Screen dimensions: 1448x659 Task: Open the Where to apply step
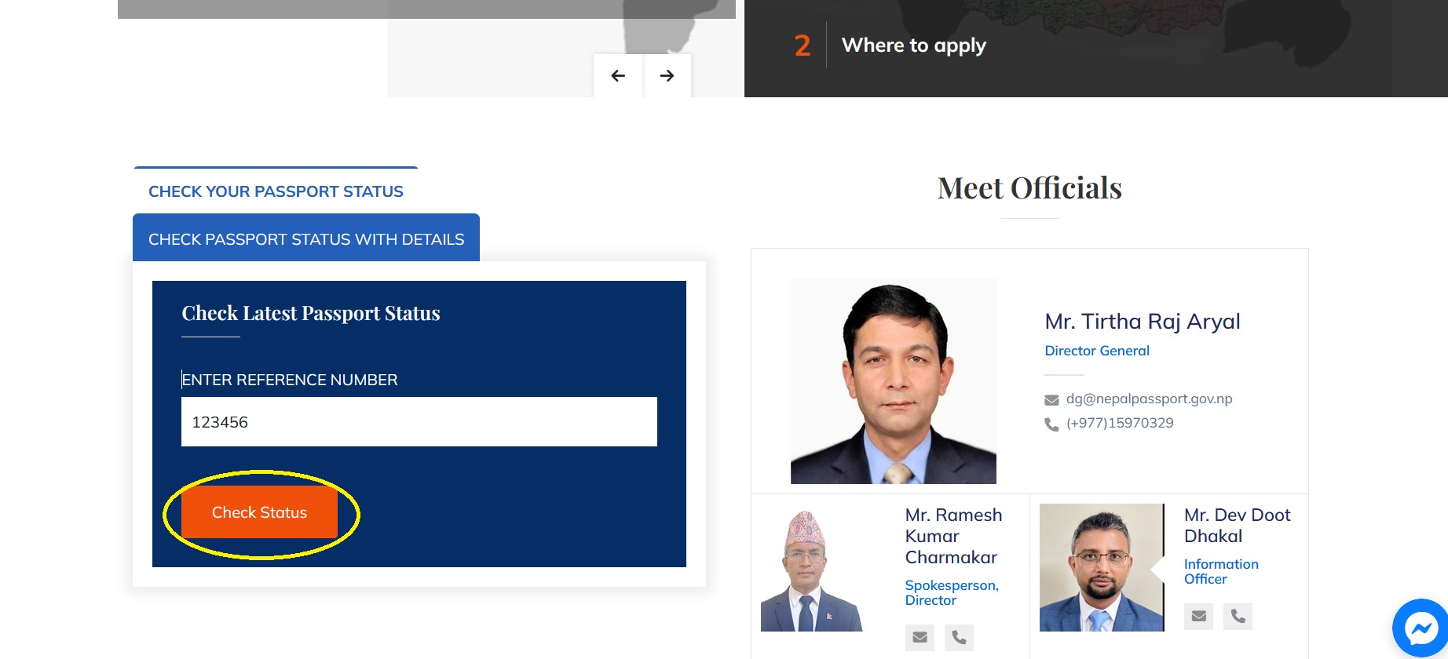pyautogui.click(x=913, y=46)
